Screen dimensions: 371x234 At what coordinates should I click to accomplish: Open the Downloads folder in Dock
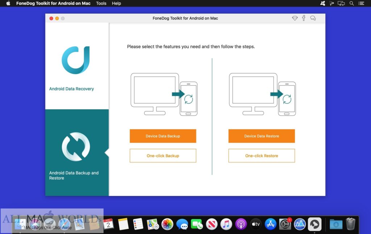click(336, 224)
